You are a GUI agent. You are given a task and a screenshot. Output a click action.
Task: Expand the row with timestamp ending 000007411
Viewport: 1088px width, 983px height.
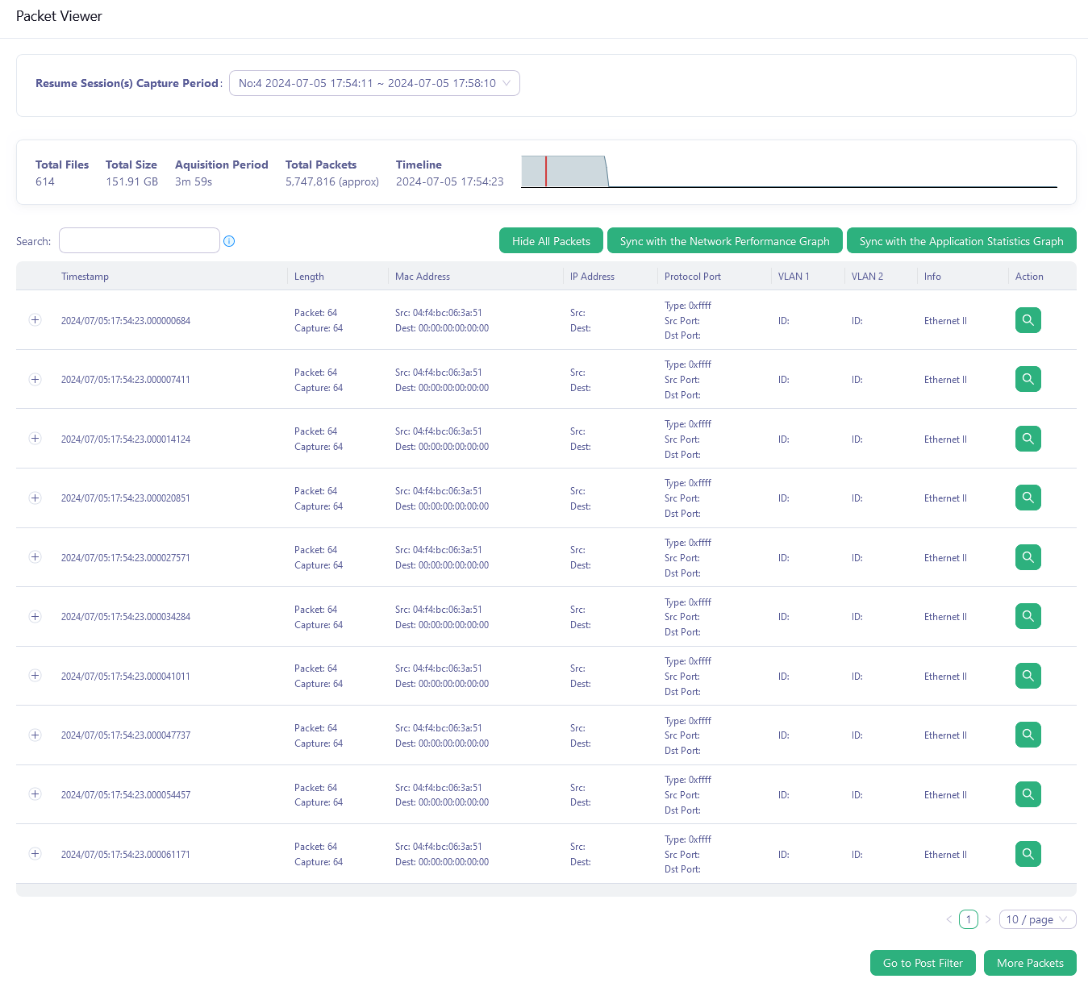35,379
